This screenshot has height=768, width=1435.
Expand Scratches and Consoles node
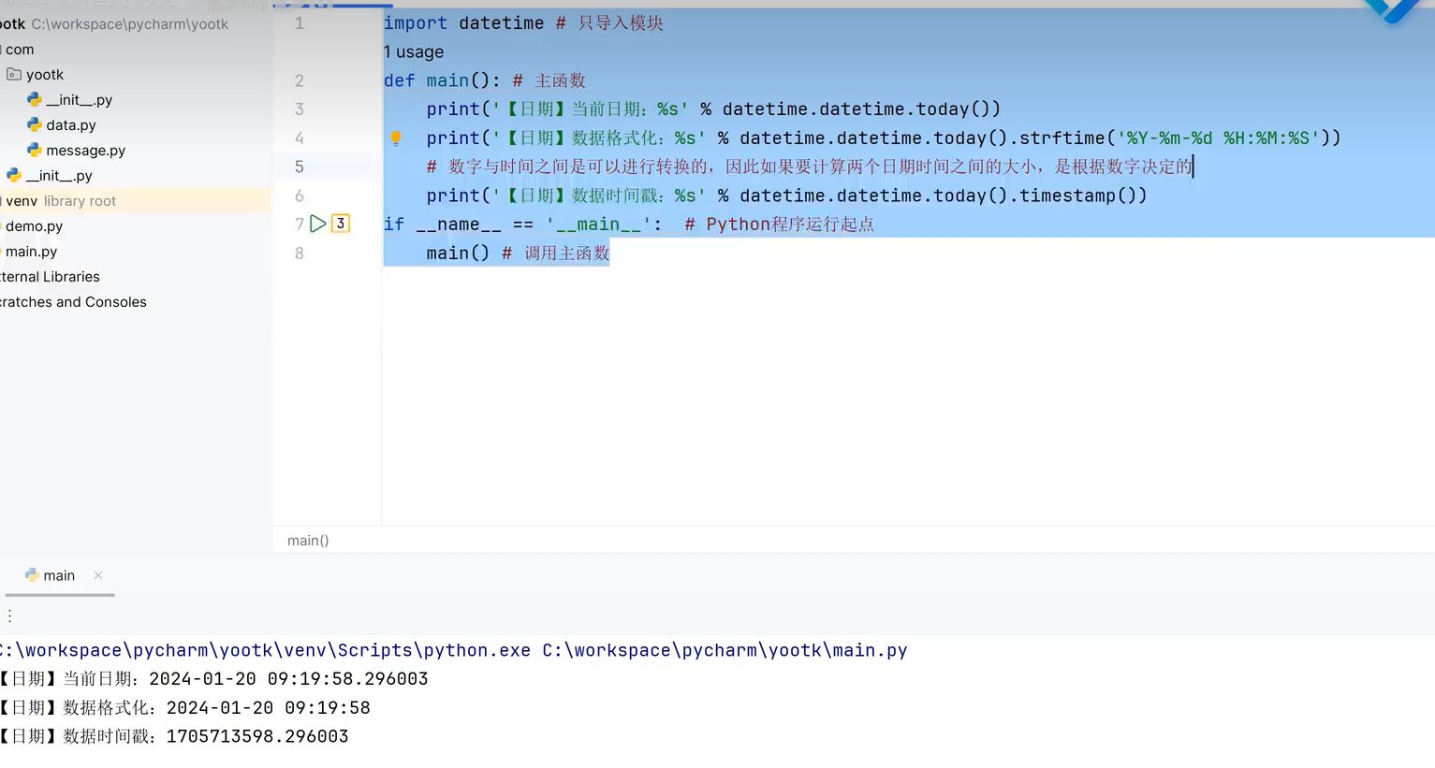tap(73, 301)
